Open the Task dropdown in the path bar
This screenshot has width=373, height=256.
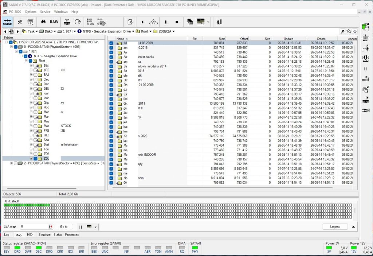pos(37,31)
